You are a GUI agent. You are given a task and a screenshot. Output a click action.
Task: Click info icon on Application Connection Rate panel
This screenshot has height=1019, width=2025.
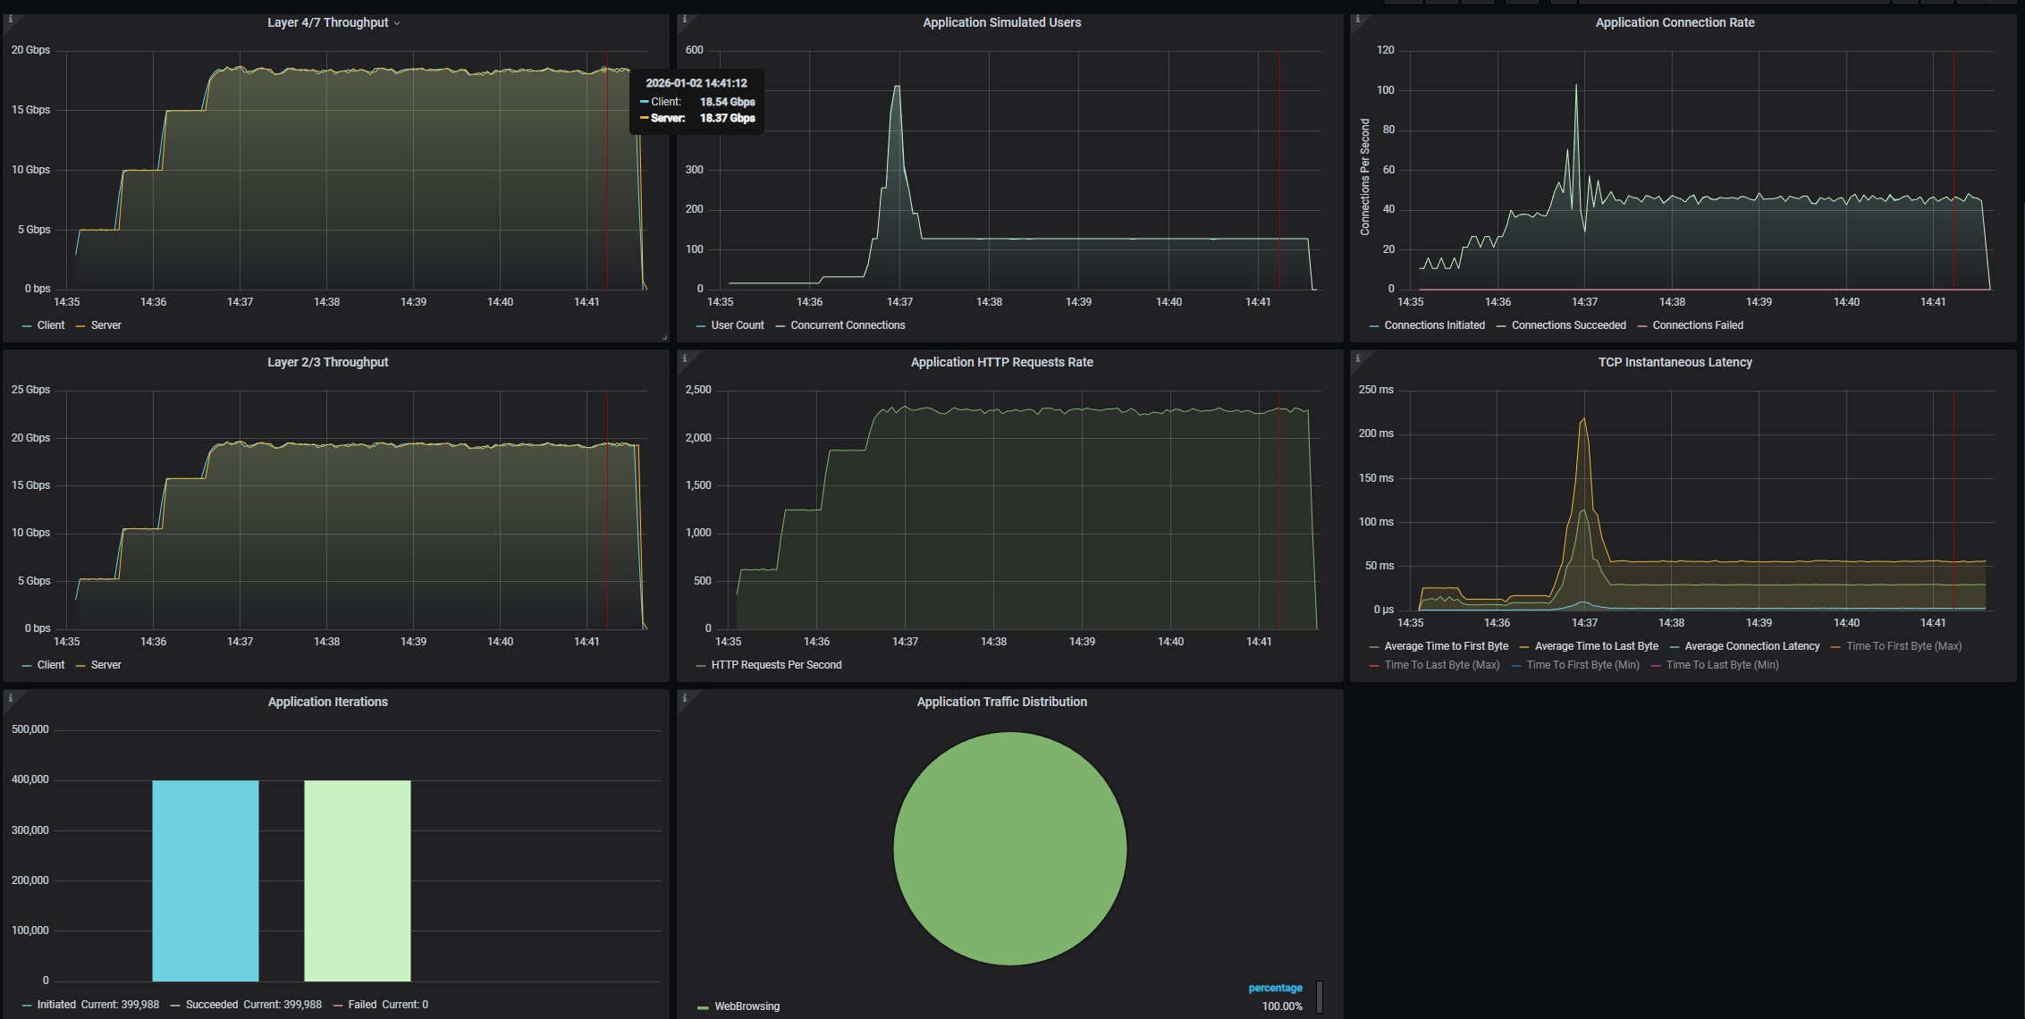(1357, 20)
